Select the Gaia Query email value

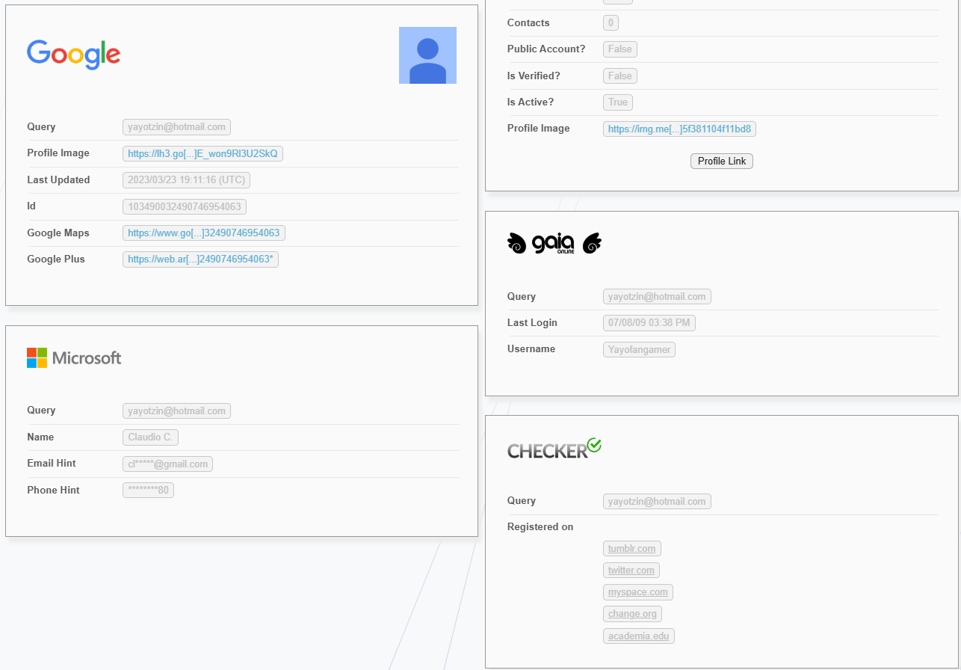pos(657,297)
